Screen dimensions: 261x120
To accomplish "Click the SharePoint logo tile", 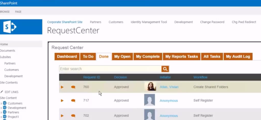I will pos(21,27).
